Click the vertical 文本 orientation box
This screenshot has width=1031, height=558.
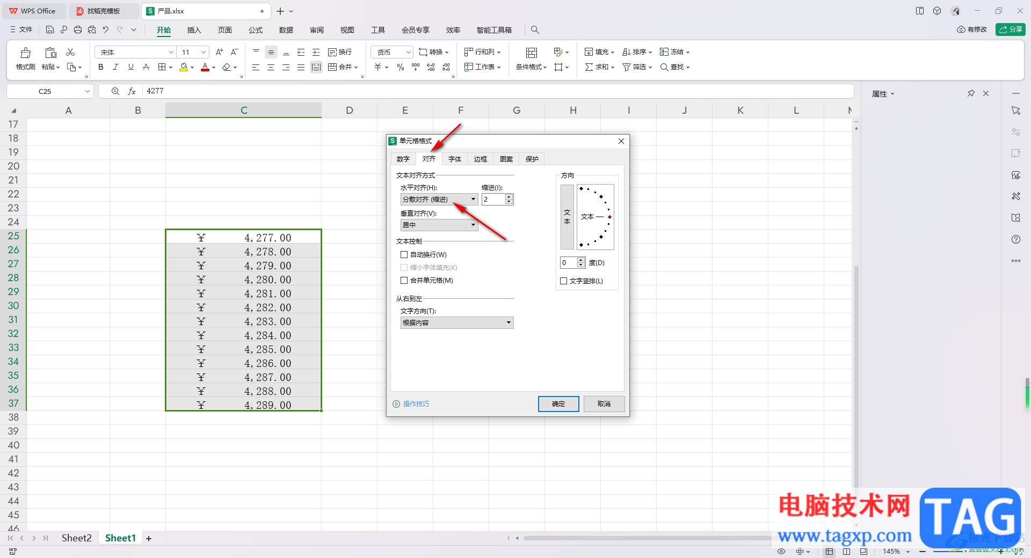click(x=567, y=217)
